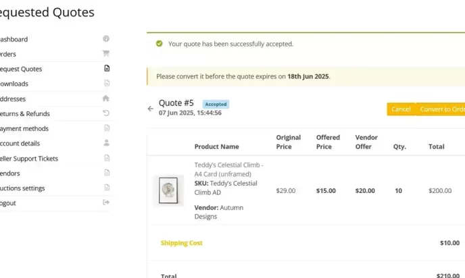
Task: Click the Product Name column header
Action: (216, 146)
